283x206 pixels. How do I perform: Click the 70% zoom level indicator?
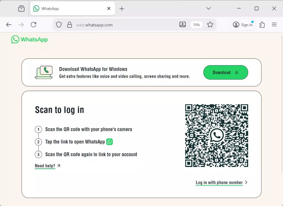pyautogui.click(x=196, y=25)
